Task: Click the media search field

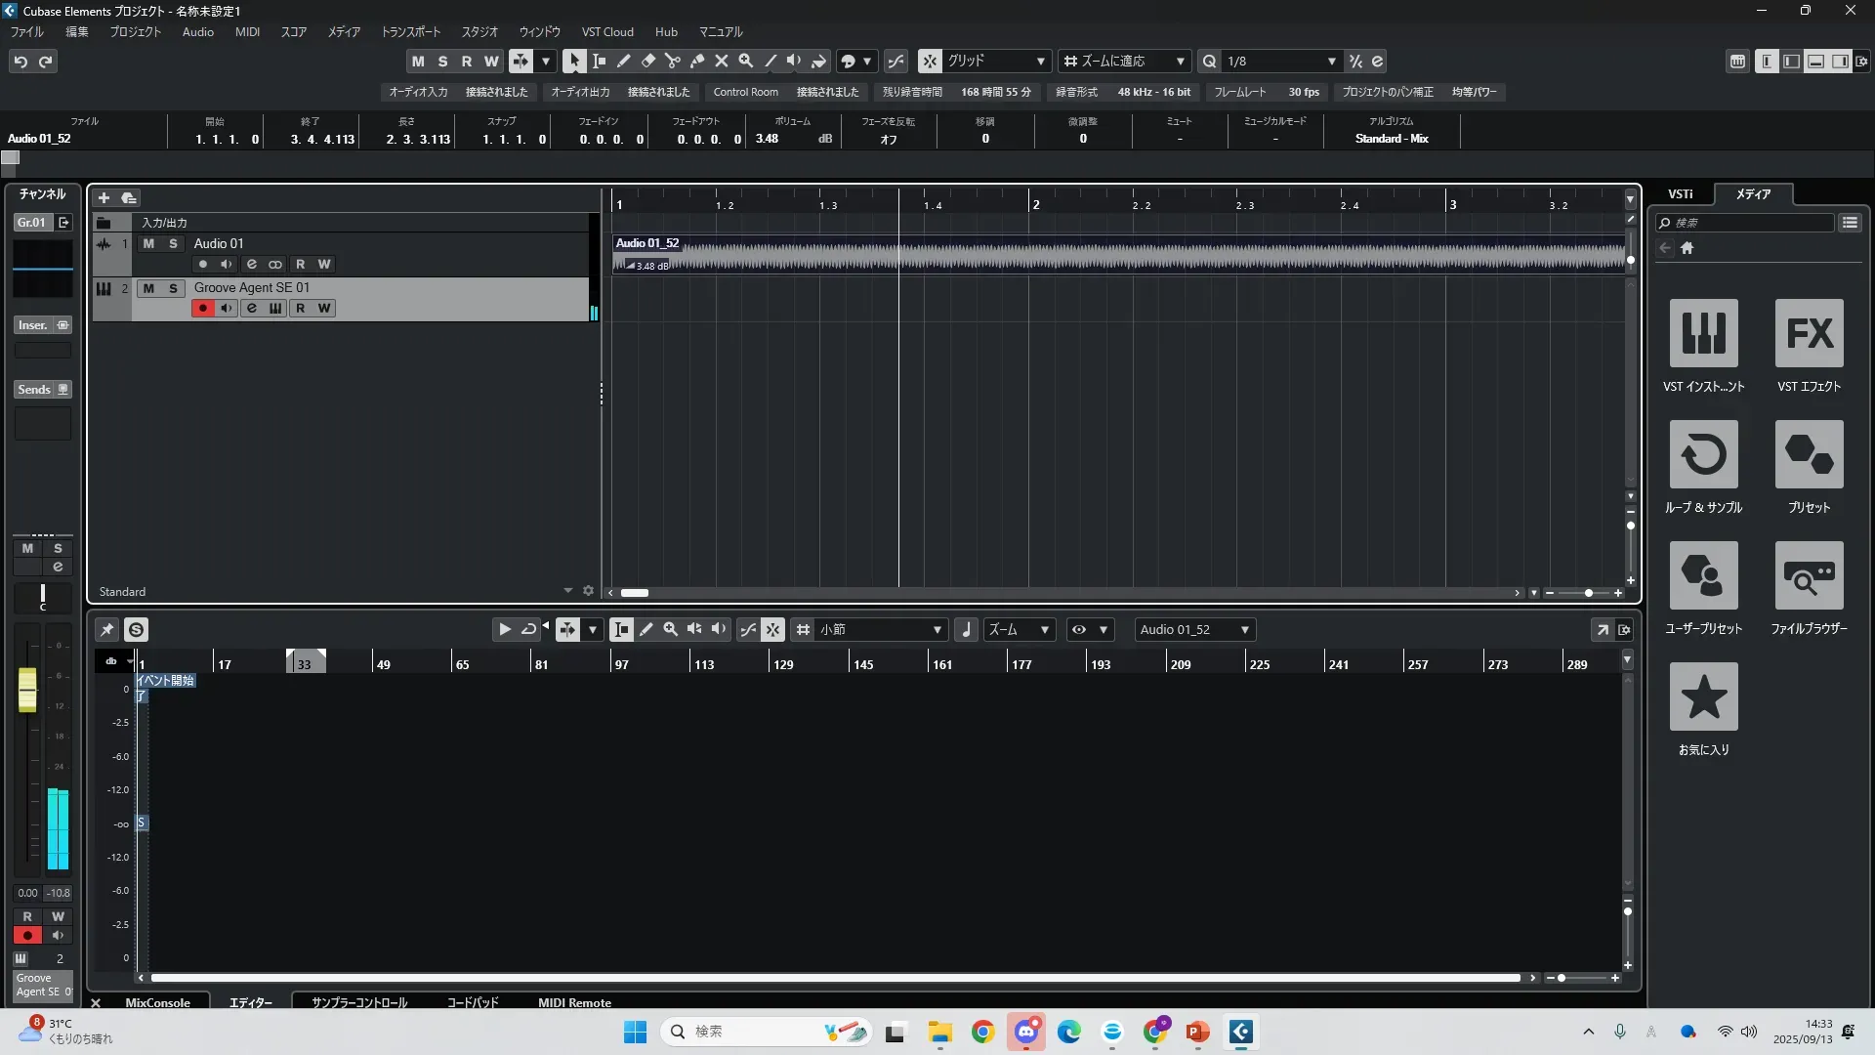Action: pos(1748,223)
